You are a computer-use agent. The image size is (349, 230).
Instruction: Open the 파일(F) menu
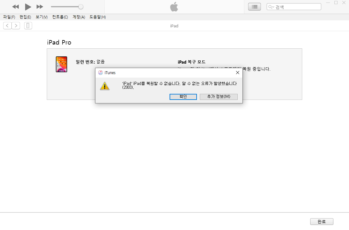coord(9,17)
